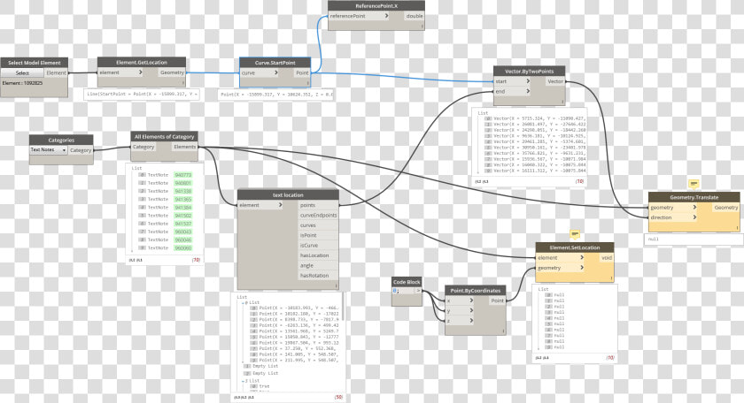Select the Code Block node title

click(407, 282)
